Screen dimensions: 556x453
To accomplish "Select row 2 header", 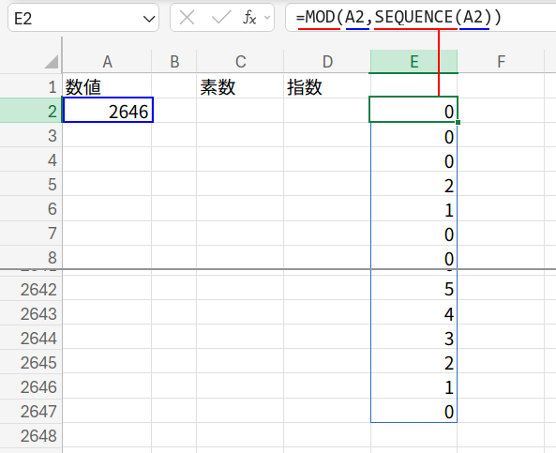I will (31, 111).
